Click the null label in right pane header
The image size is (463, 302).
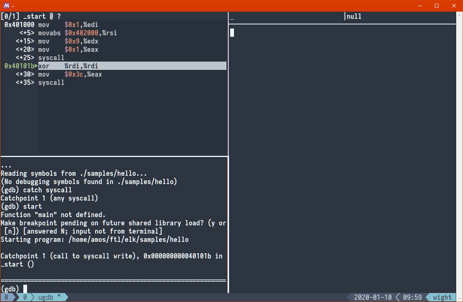[354, 17]
